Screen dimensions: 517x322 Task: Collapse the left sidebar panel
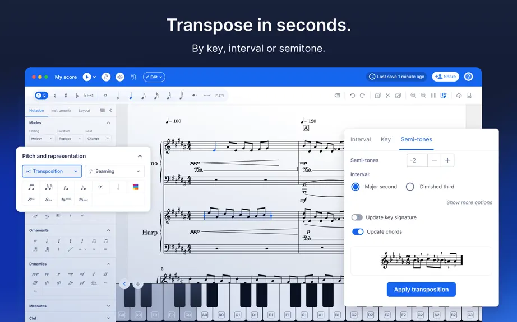pos(110,110)
